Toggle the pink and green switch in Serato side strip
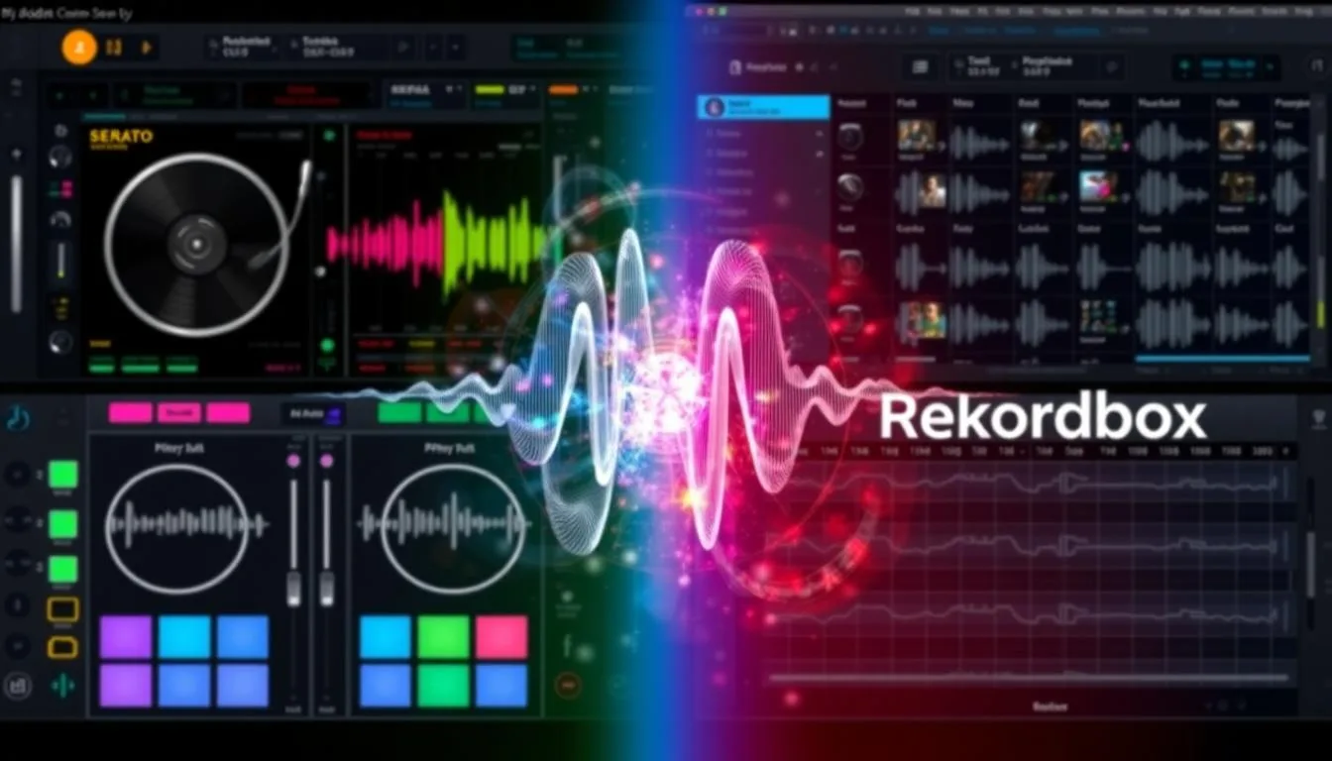This screenshot has height=761, width=1332. tap(59, 188)
